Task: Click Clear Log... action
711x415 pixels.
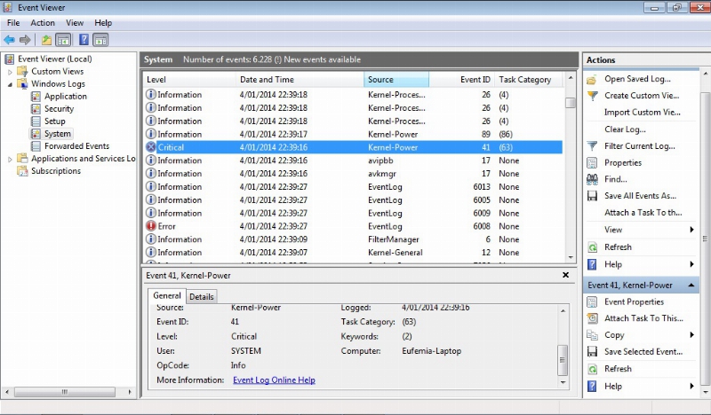Action: click(625, 129)
